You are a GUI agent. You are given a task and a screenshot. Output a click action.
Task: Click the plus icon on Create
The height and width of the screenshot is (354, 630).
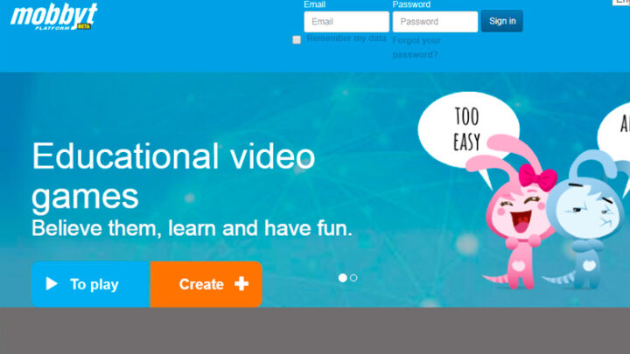tap(241, 284)
